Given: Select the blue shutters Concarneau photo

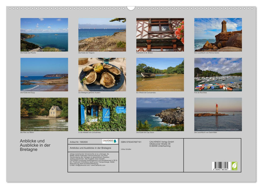Looking at the screenshot, I should click(102, 114).
